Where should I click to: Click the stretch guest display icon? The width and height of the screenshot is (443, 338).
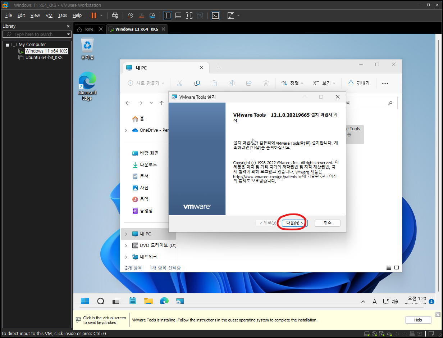(231, 15)
